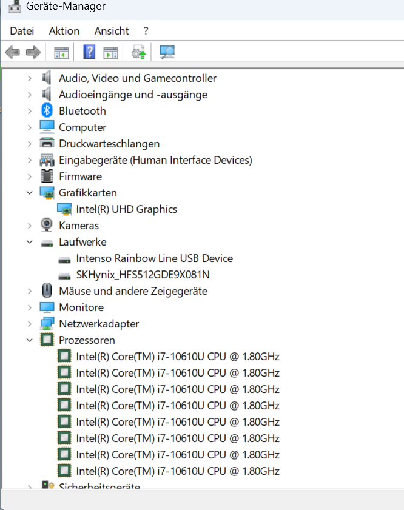Image resolution: width=404 pixels, height=510 pixels.
Task: Expand the Audioeingänge und -ausgänge node
Action: point(30,95)
